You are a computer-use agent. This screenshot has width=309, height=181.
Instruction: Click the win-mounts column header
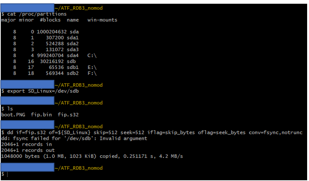(102, 20)
